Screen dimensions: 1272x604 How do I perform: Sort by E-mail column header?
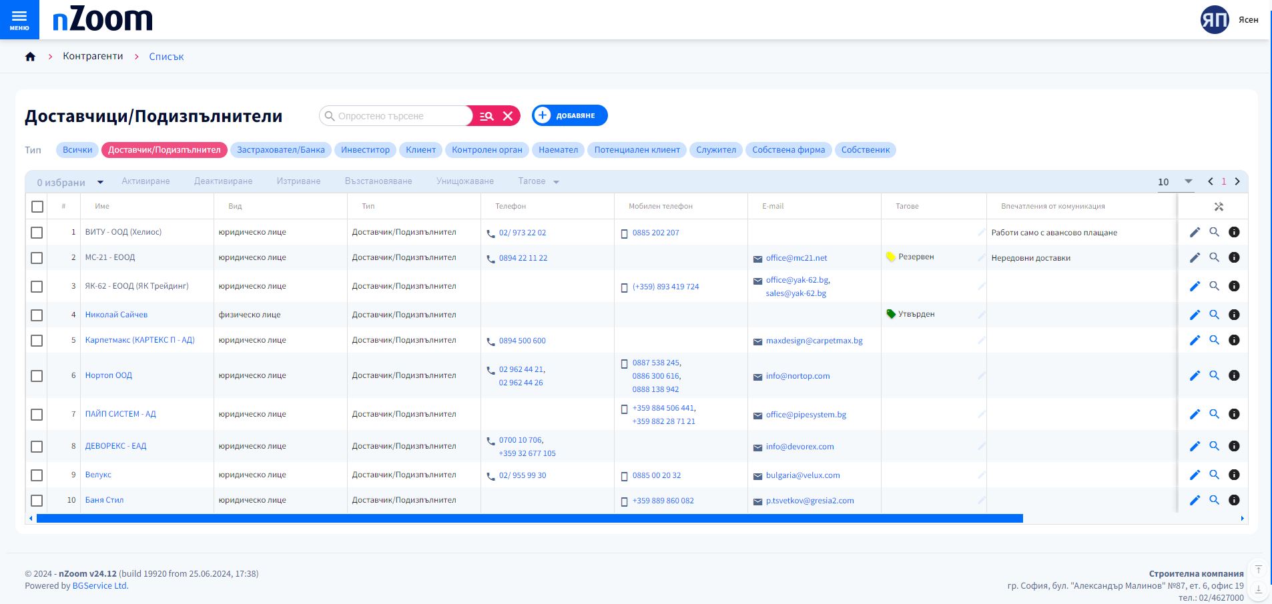(773, 207)
